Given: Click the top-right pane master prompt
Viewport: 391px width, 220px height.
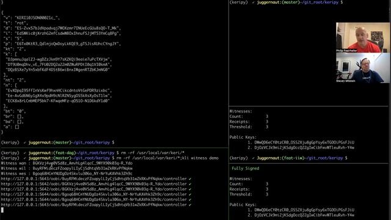Looking at the screenshot, I should [x=286, y=2].
